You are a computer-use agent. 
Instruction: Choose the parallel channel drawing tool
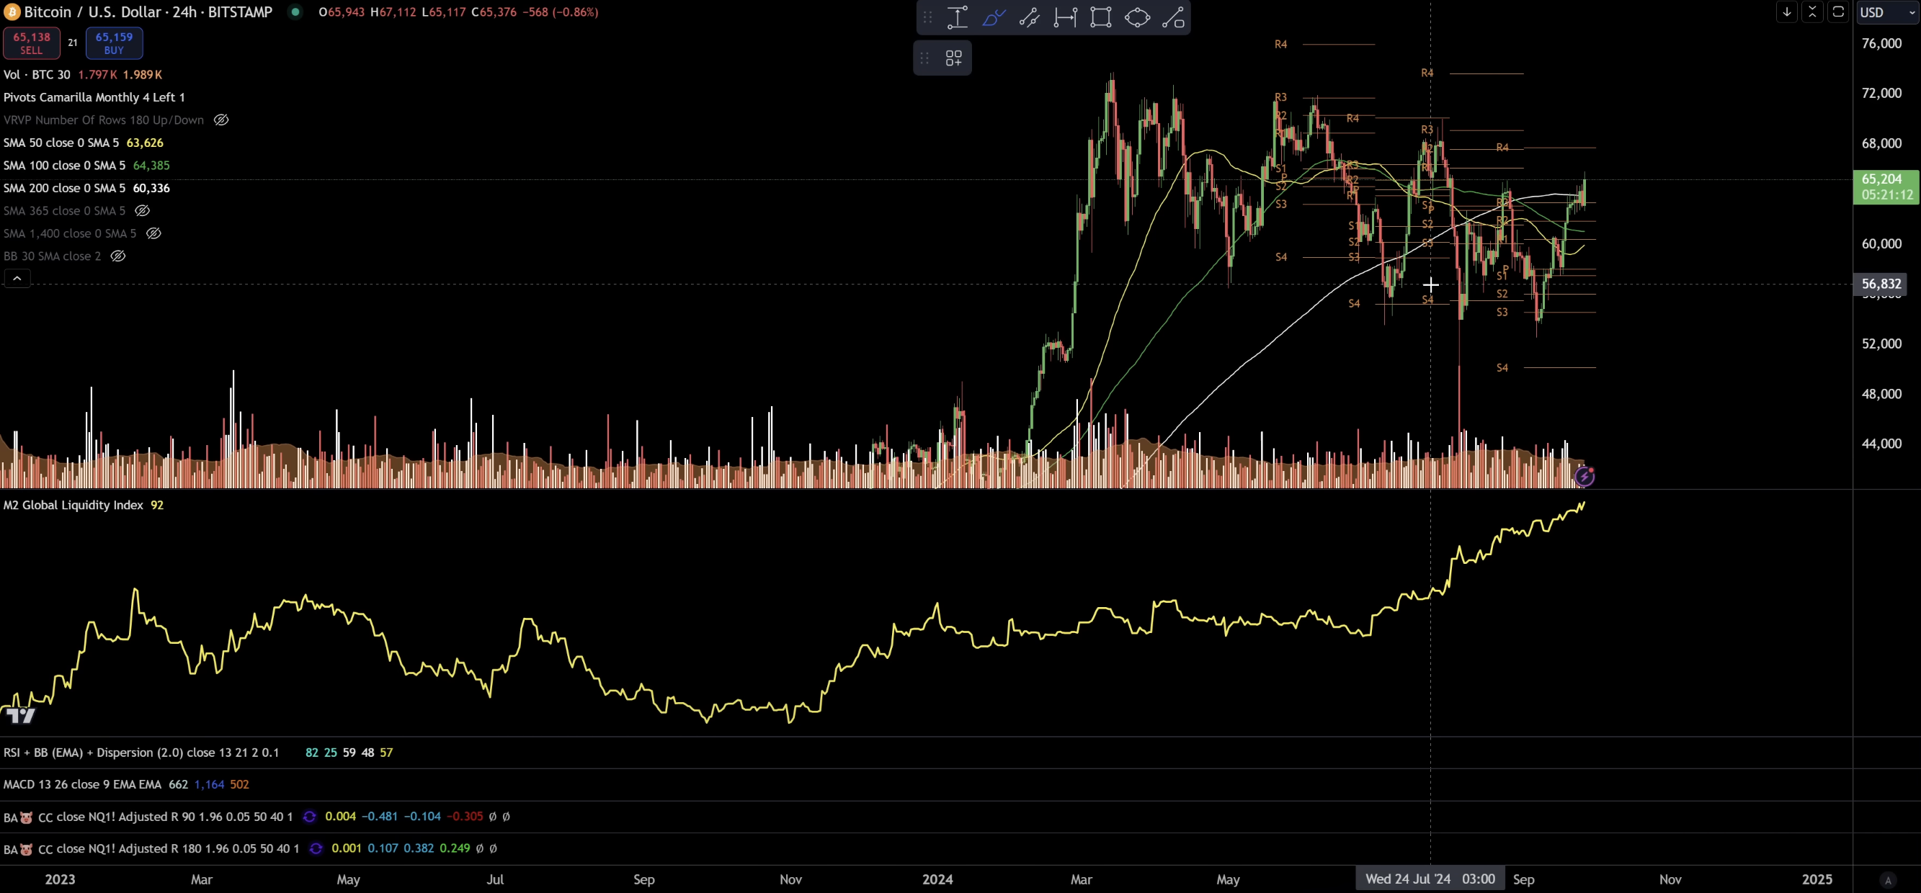click(x=1029, y=17)
